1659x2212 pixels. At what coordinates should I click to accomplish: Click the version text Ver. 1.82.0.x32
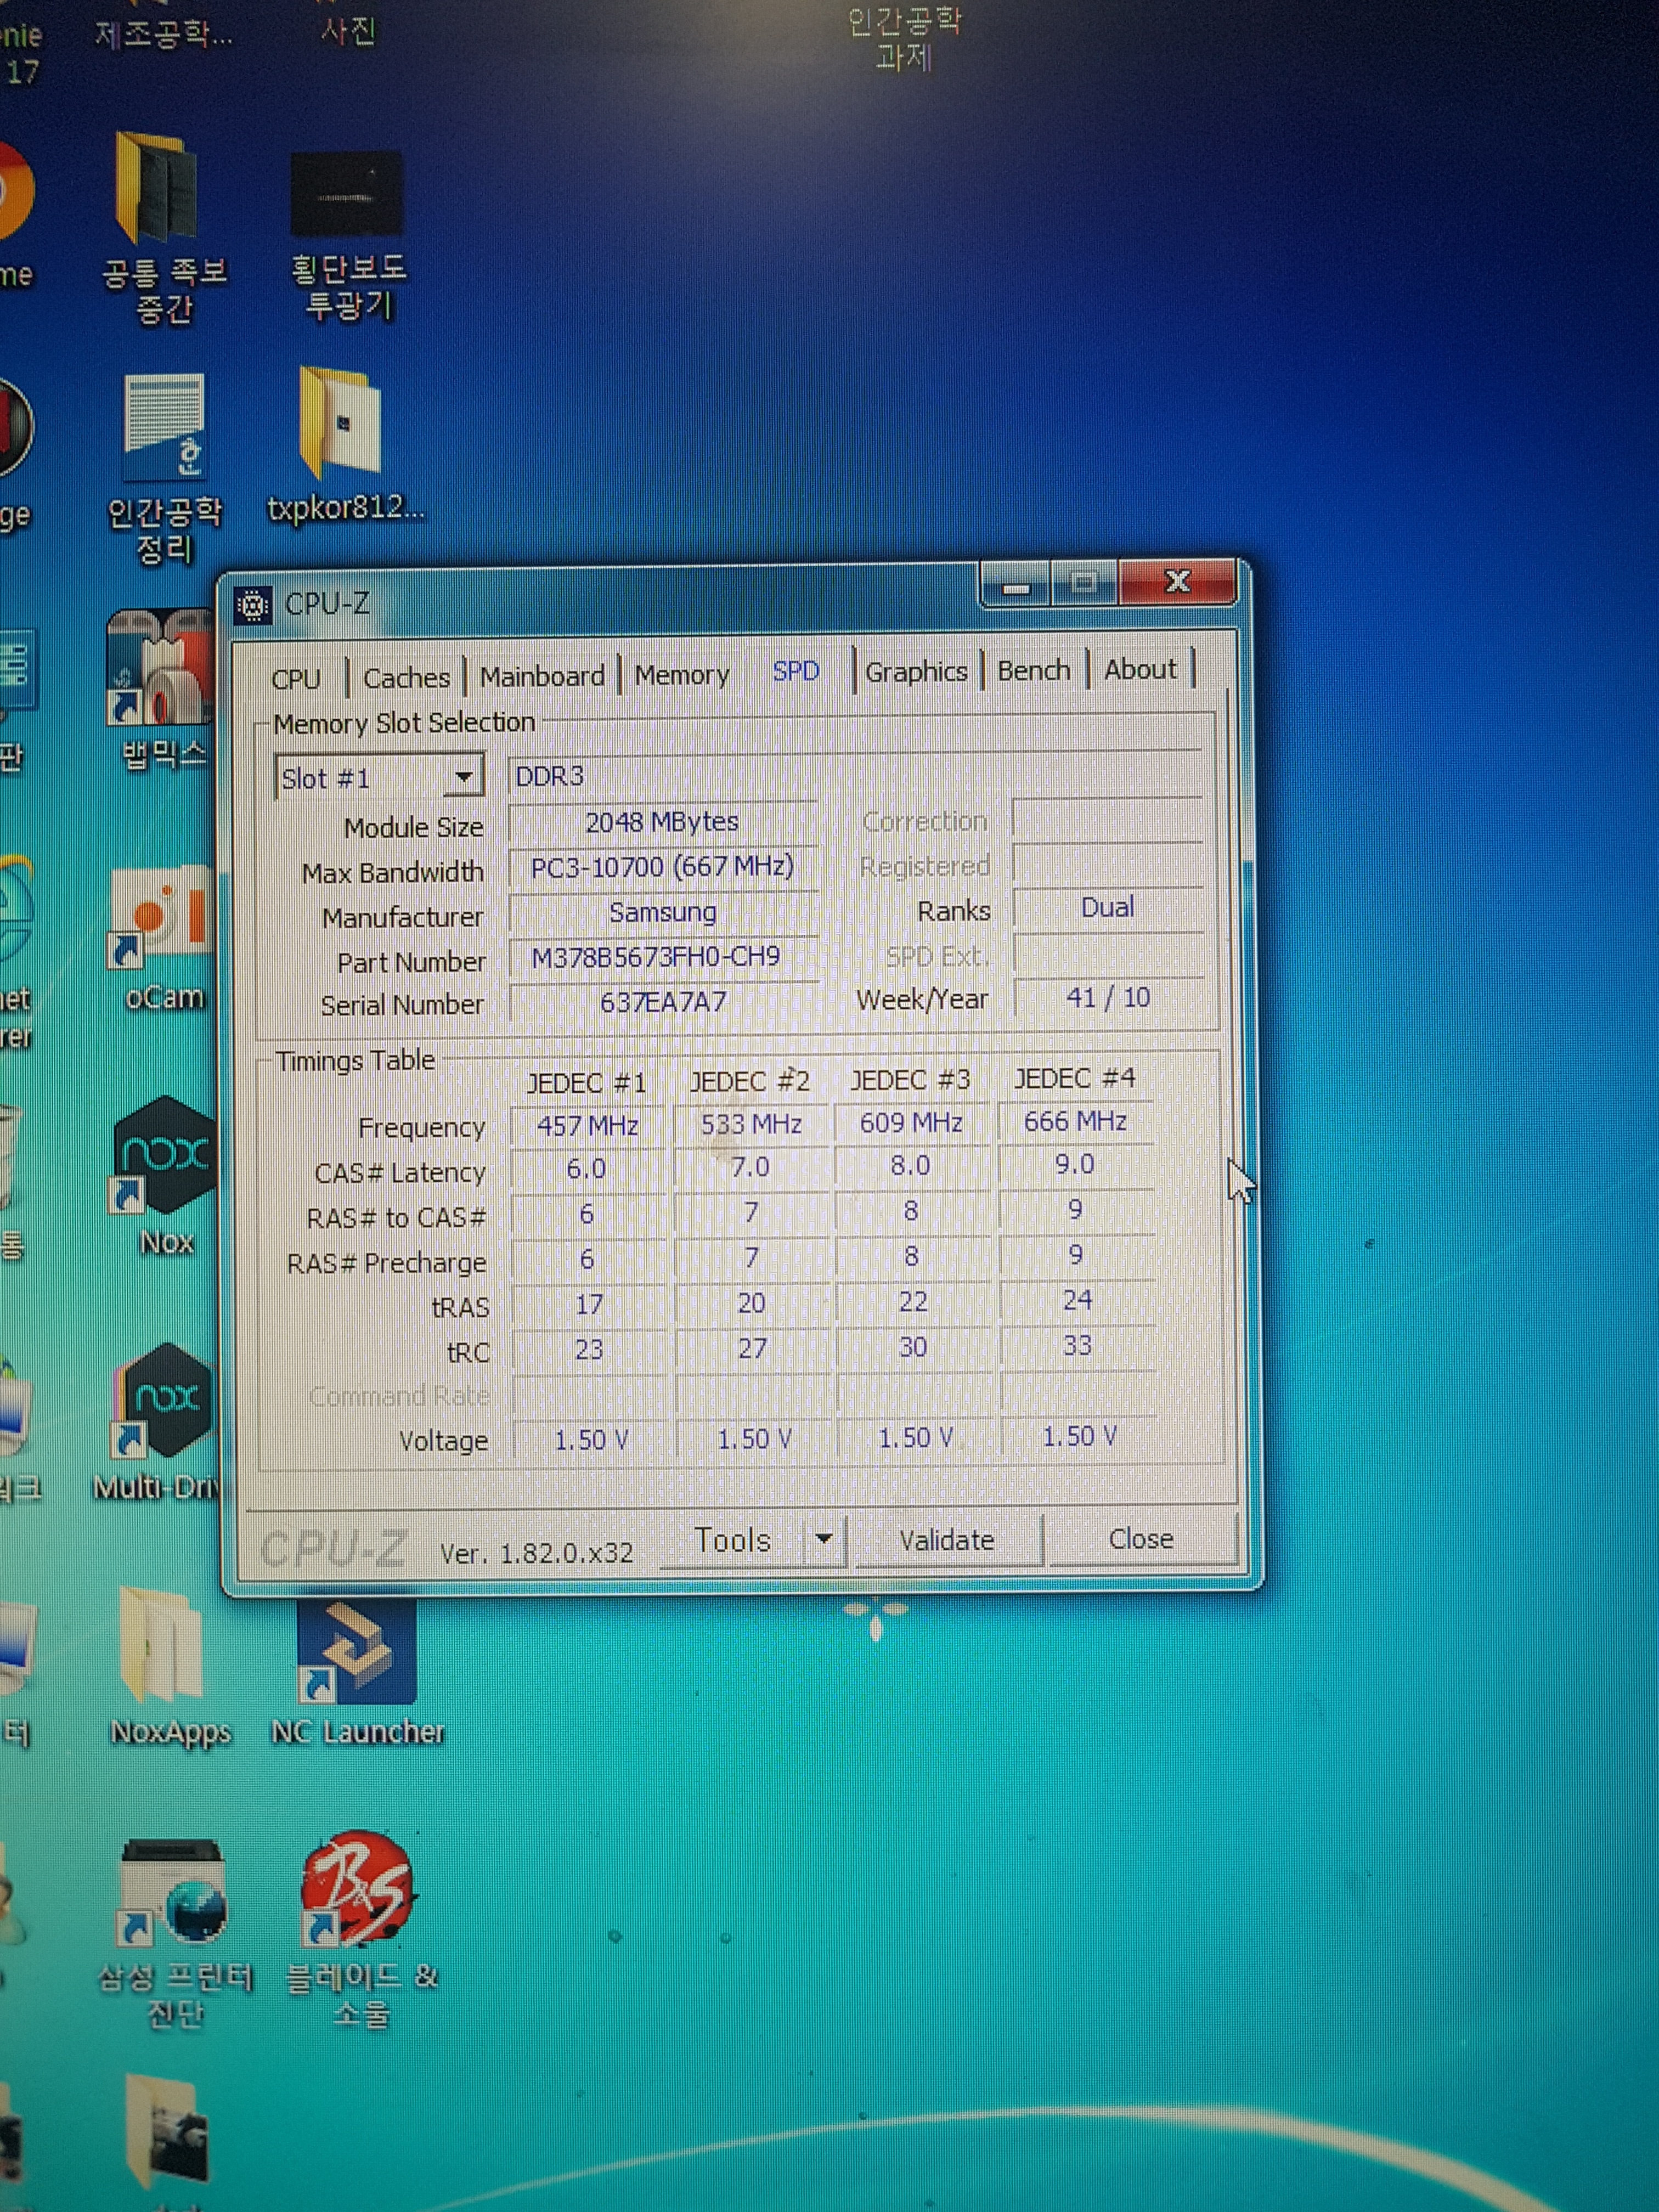pyautogui.click(x=536, y=1552)
